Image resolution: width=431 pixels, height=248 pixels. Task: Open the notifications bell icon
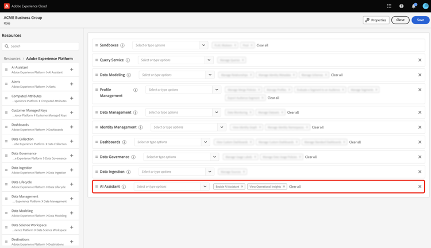pyautogui.click(x=414, y=6)
